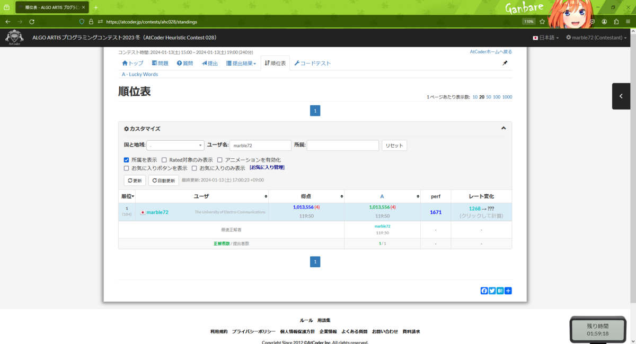This screenshot has width=636, height=344.
Task: Go to トップ tab
Action: (132, 64)
